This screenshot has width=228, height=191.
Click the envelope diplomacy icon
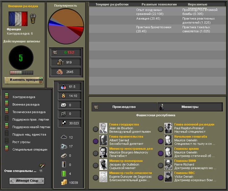63,105
